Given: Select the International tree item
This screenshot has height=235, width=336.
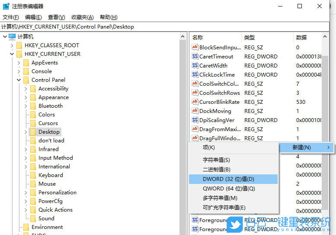Looking at the screenshot, I should [54, 167].
